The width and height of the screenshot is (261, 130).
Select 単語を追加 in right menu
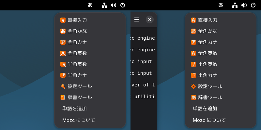point(205,109)
